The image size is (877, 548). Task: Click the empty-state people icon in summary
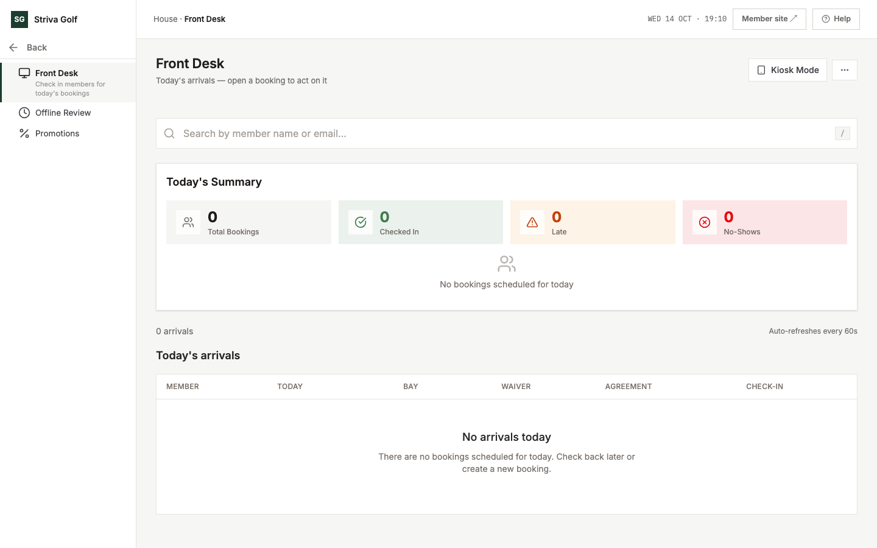coord(507,264)
